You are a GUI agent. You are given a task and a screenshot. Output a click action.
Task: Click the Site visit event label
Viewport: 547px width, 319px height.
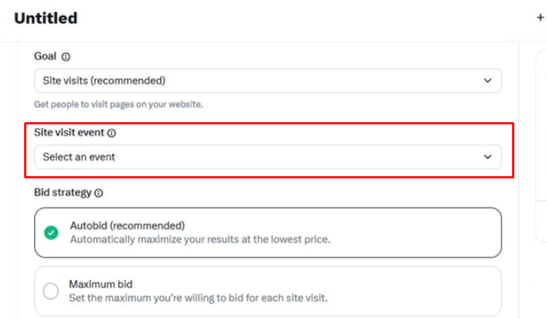[x=69, y=132]
